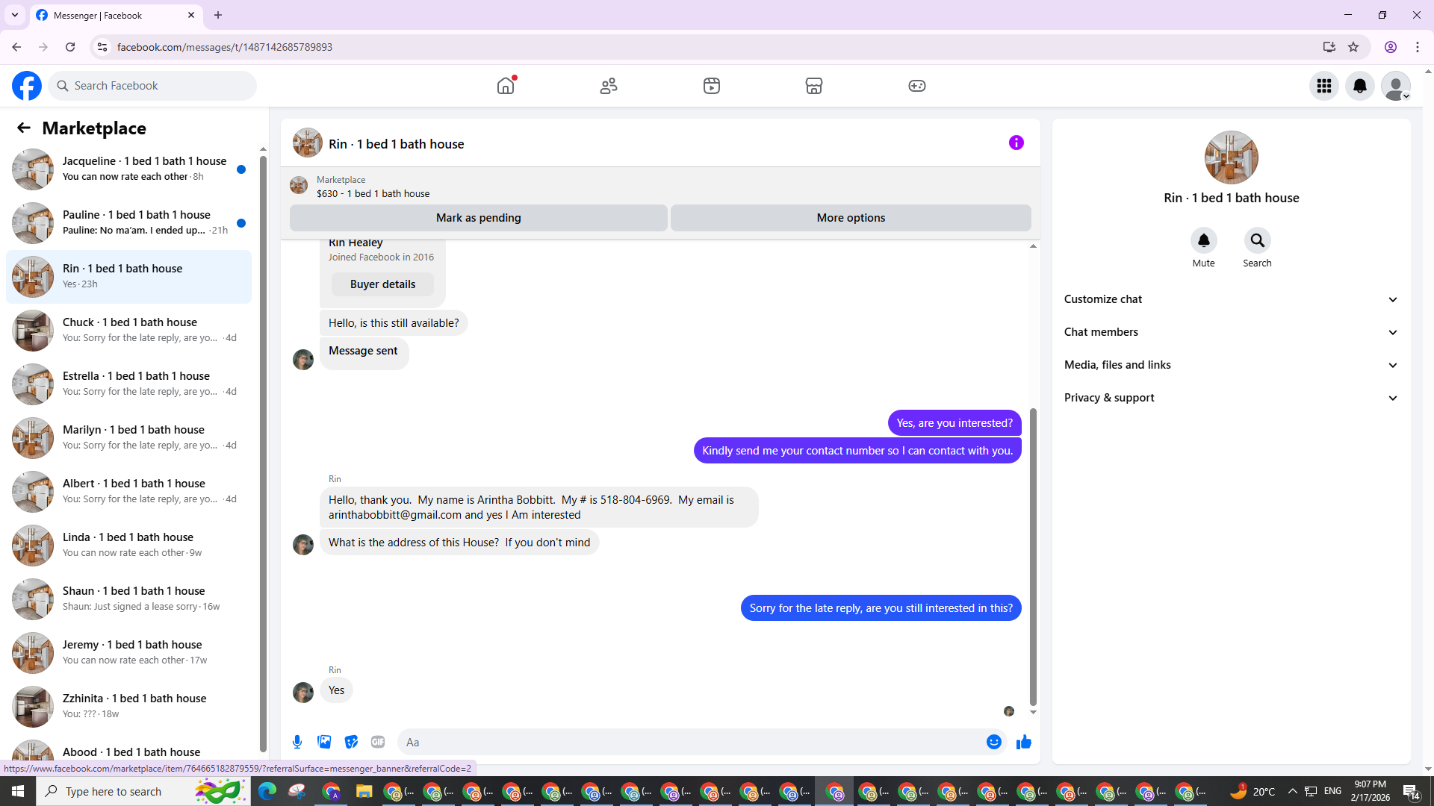Open the Marketplace tab in top navigation
This screenshot has width=1434, height=806.
pyautogui.click(x=813, y=86)
